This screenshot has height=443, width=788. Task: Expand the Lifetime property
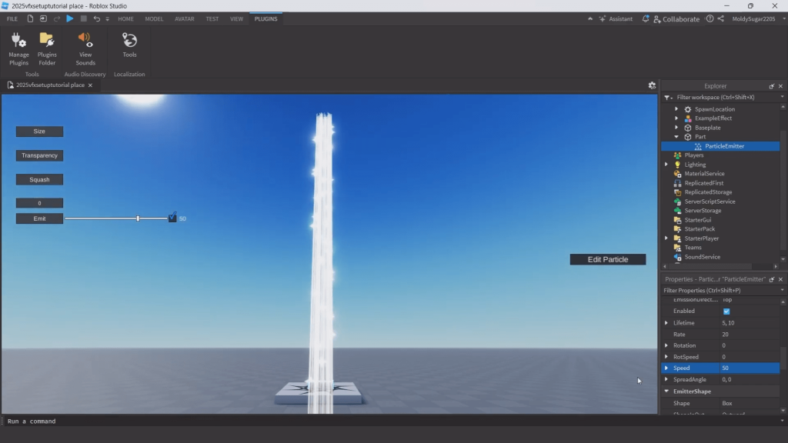(x=666, y=323)
